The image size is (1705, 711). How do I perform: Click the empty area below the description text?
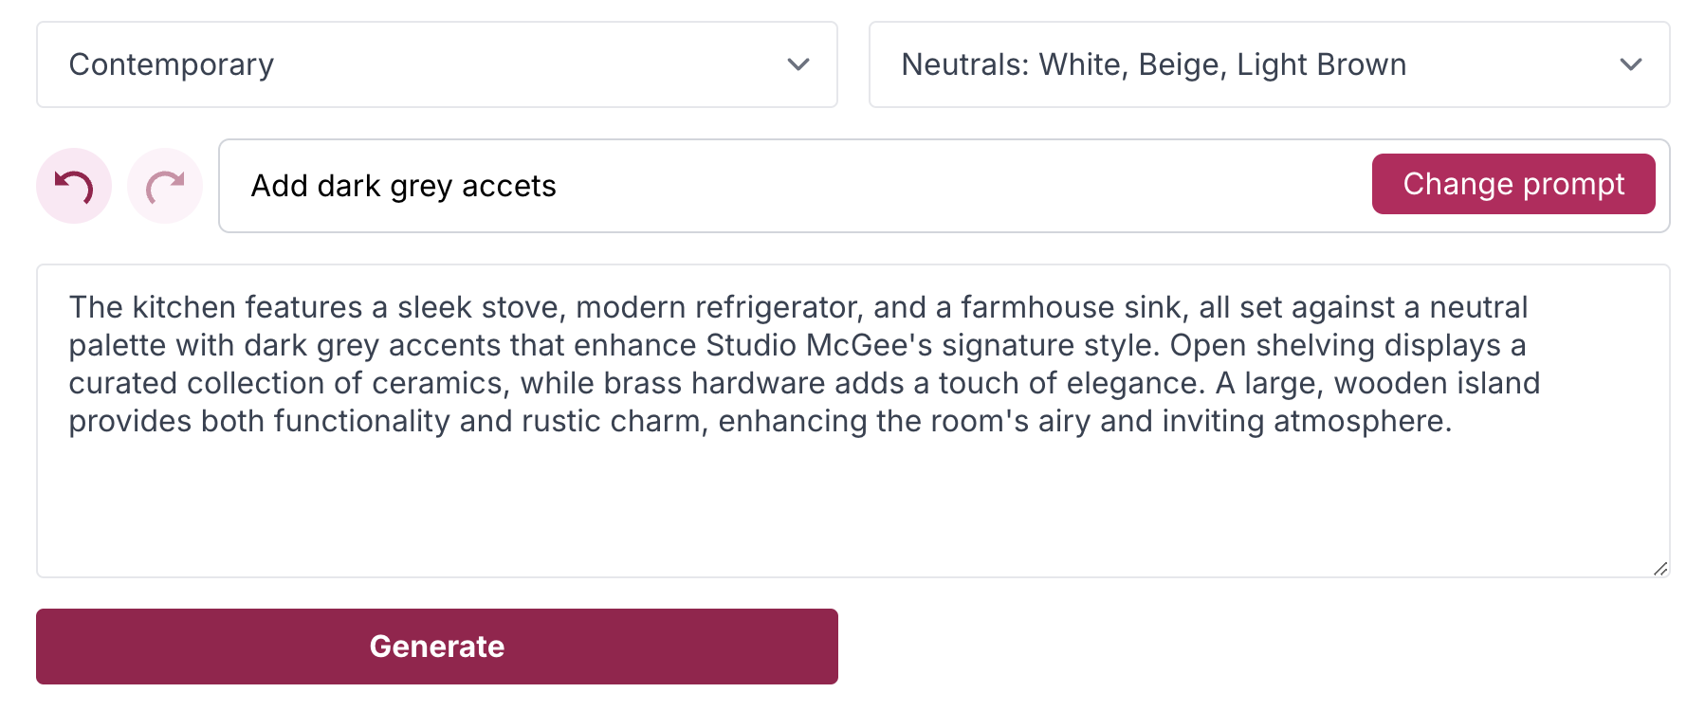[x=852, y=512]
